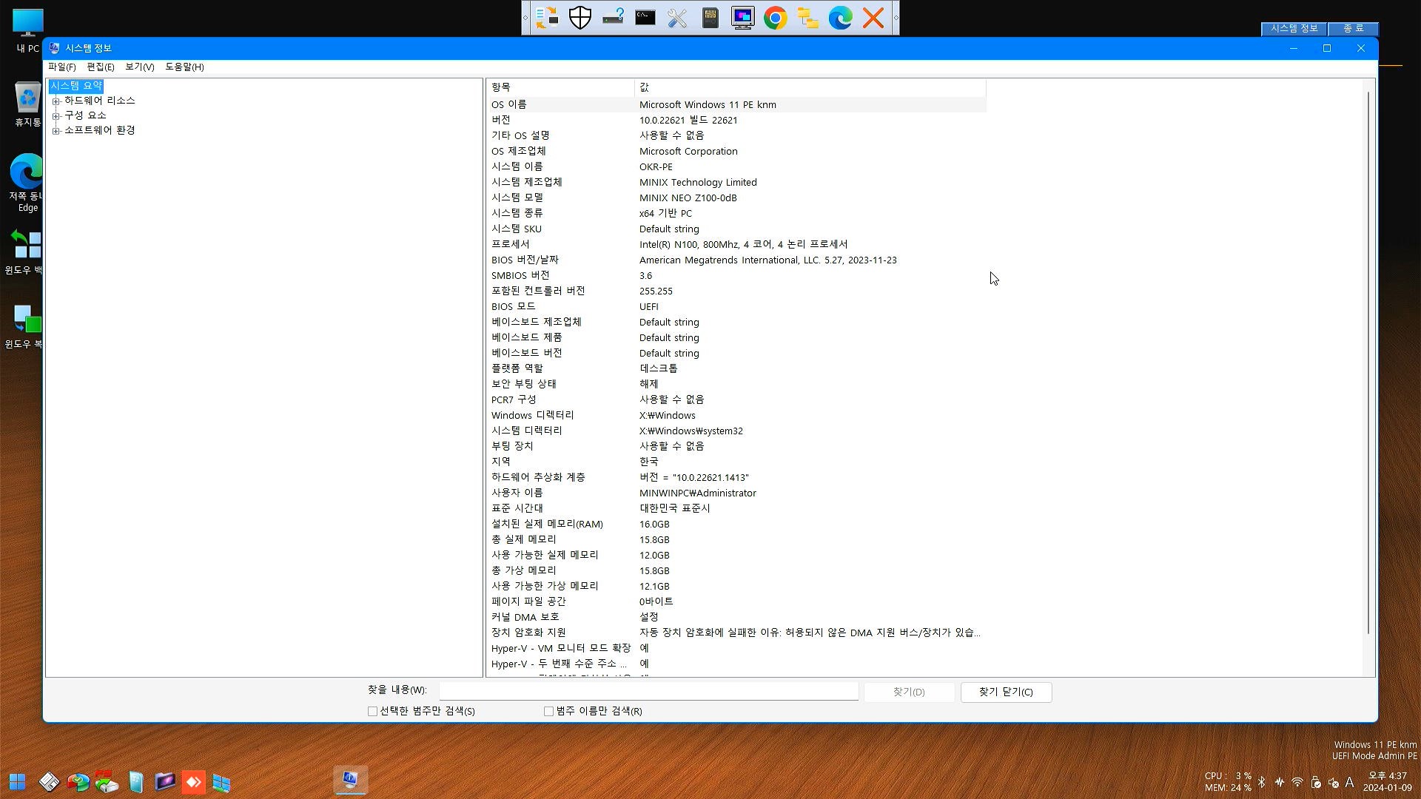1421x799 pixels.
Task: Click the orange X icon in top dock
Action: click(873, 18)
